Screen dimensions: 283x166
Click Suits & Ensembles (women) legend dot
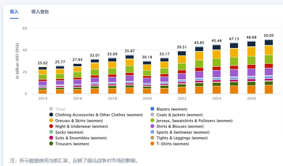coord(51,138)
